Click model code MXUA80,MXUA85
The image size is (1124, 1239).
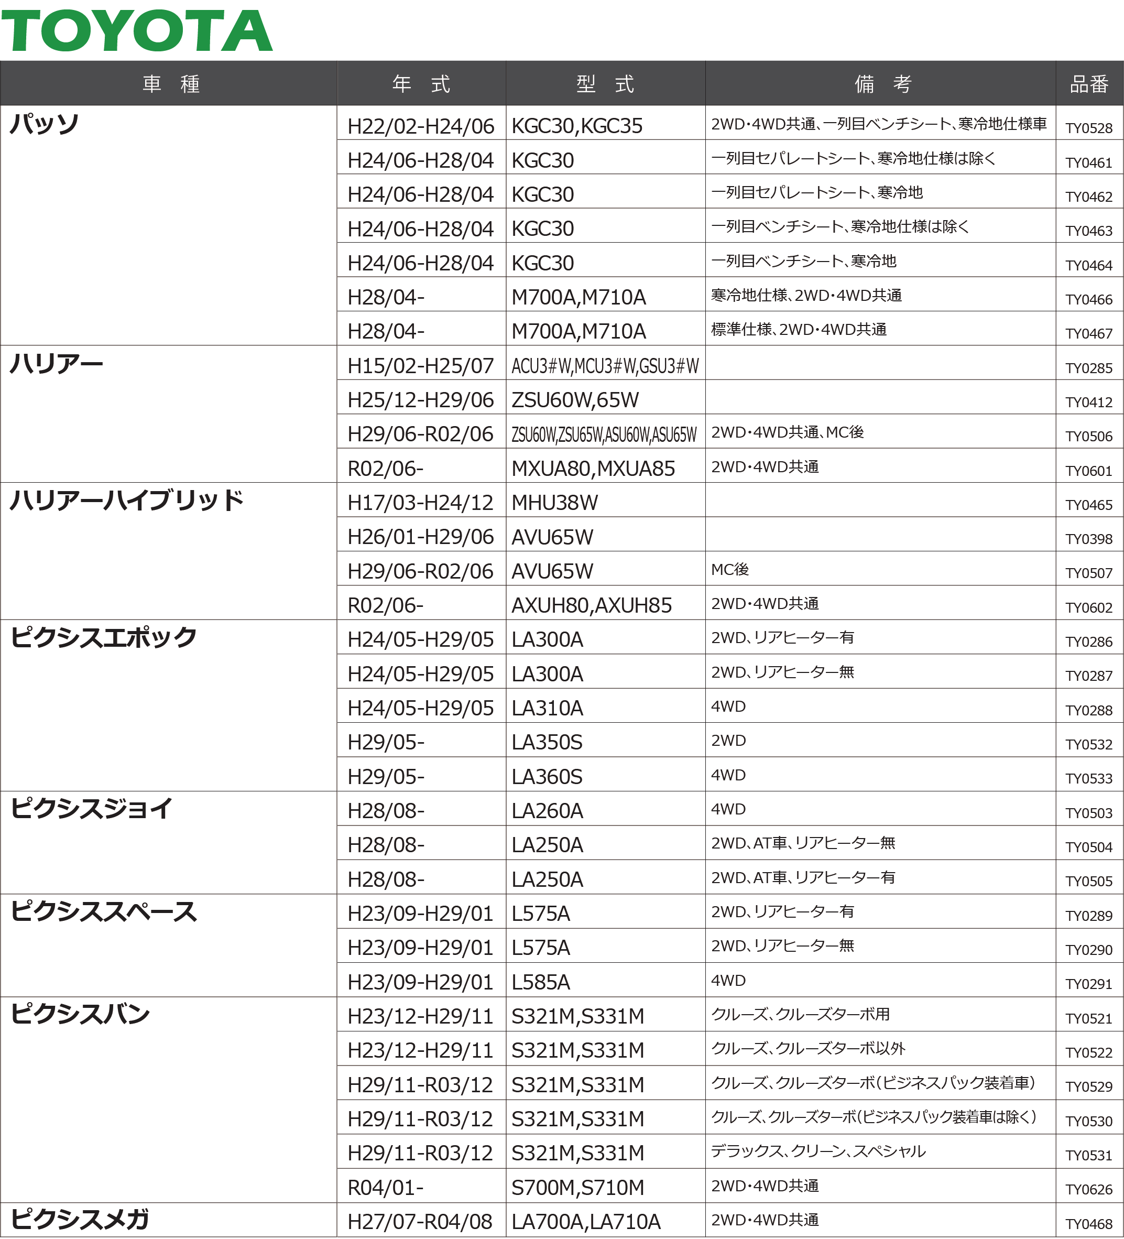[x=593, y=469]
